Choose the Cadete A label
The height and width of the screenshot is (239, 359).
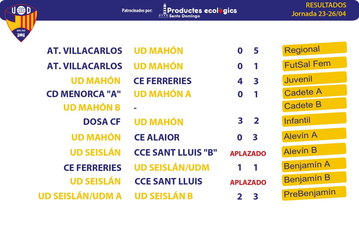(x=314, y=92)
